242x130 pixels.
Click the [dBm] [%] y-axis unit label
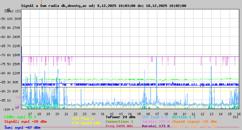click(x=13, y=11)
